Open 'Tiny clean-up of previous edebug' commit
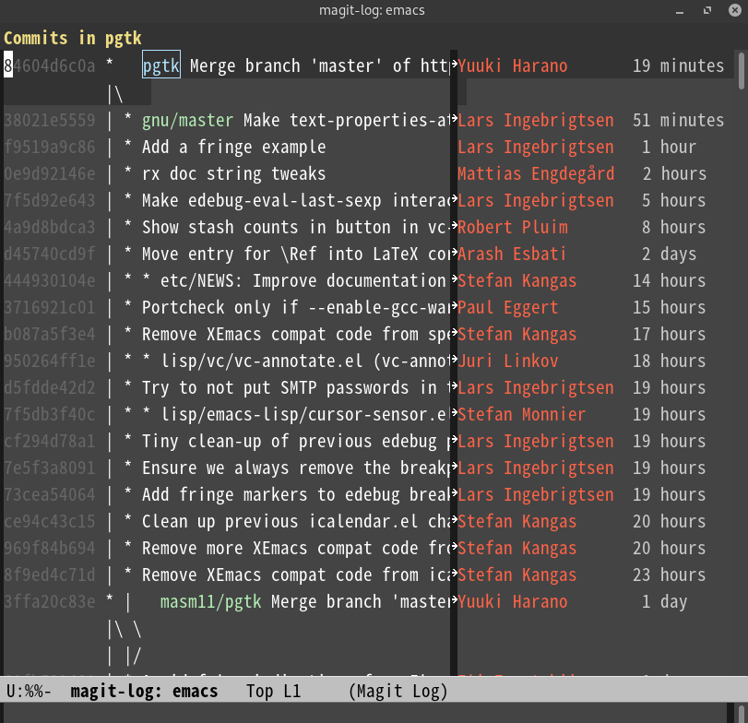Image resolution: width=748 pixels, height=723 pixels. click(296, 441)
